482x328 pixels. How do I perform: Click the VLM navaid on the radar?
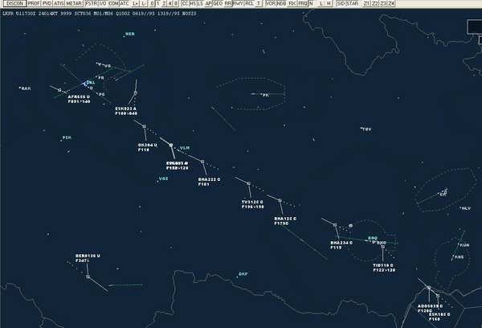pos(184,148)
